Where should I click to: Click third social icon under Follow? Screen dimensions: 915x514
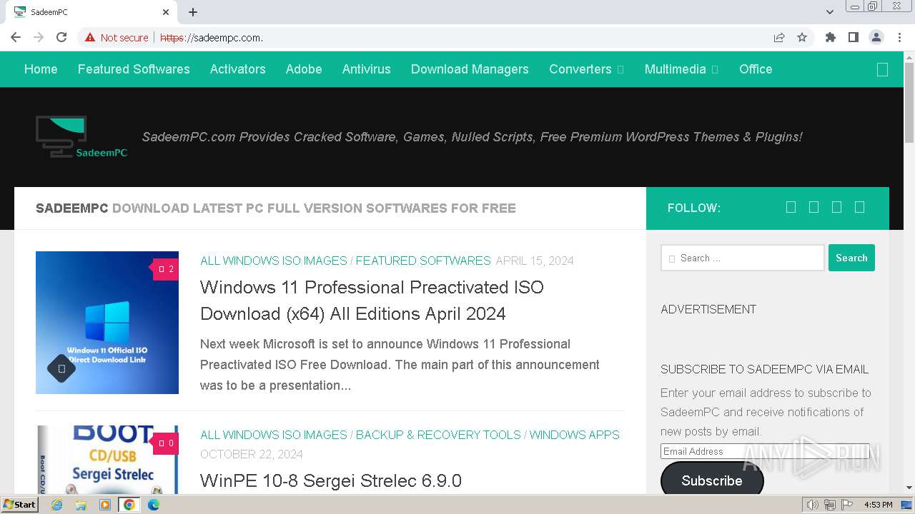(836, 207)
